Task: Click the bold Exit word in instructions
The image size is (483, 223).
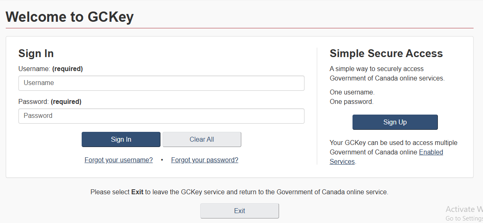Action: tap(137, 192)
